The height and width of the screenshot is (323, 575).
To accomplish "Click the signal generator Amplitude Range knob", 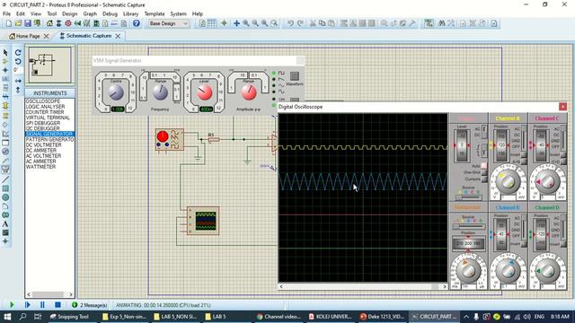I will [249, 92].
